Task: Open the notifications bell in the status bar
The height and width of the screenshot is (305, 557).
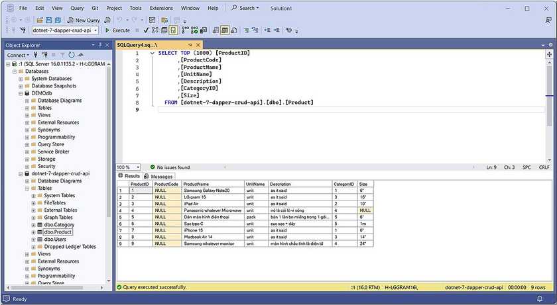Action: [540, 298]
